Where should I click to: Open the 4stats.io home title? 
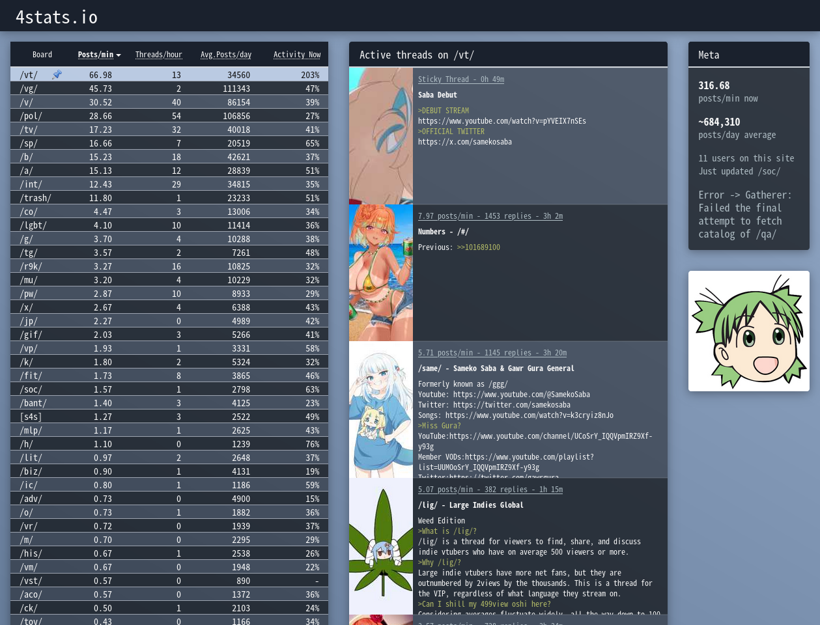coord(57,17)
